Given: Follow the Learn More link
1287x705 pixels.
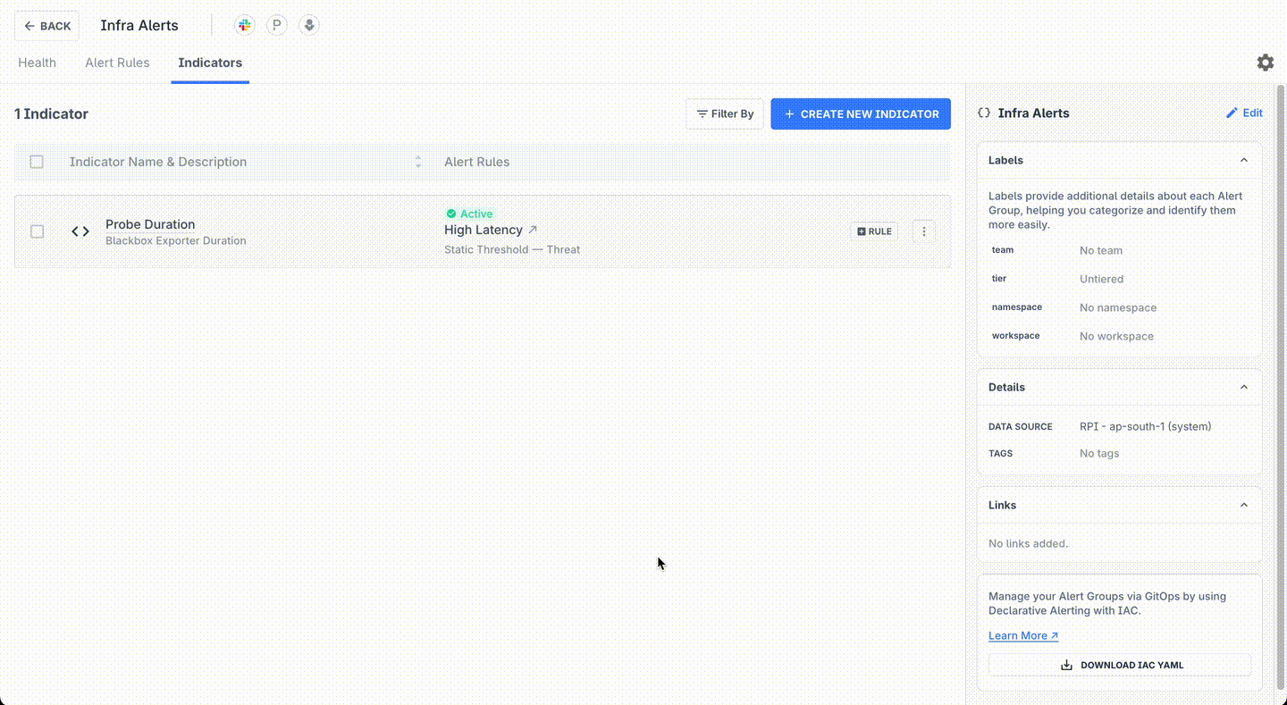Looking at the screenshot, I should click(x=1022, y=636).
